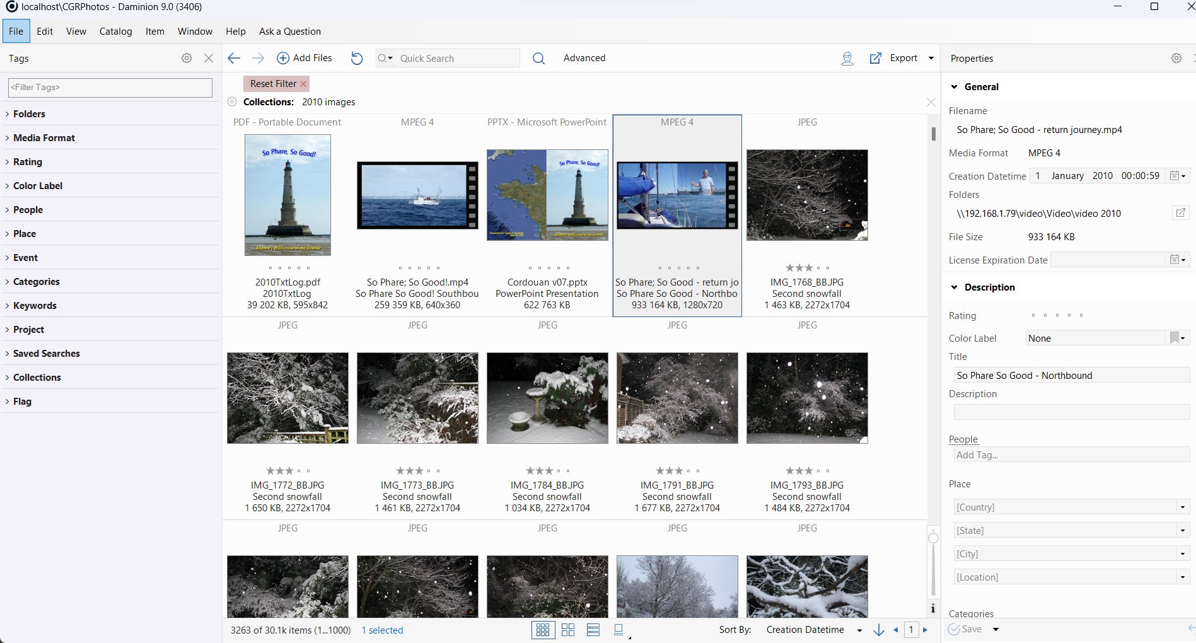Click the Reset Filter button
This screenshot has width=1196, height=643.
coord(276,84)
